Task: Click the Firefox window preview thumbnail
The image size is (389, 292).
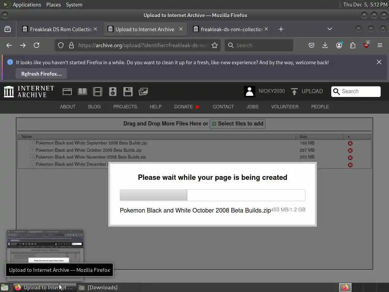Action: click(45, 246)
